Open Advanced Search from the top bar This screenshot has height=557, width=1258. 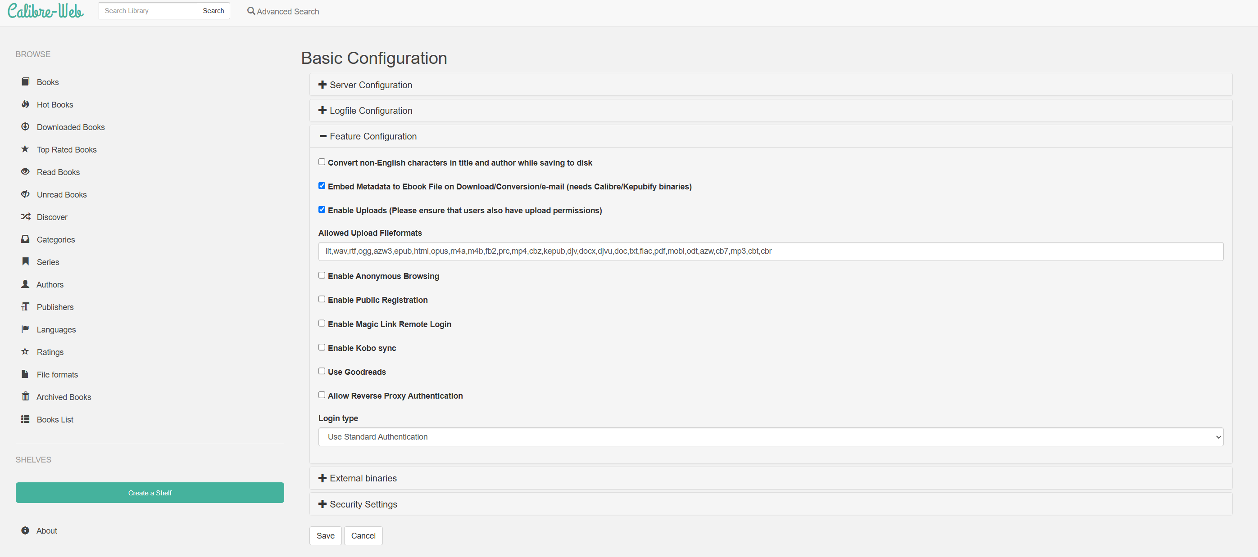tap(283, 11)
